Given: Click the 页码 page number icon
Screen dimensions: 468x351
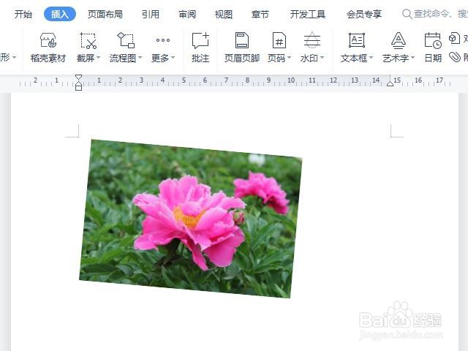Looking at the screenshot, I should tap(279, 40).
